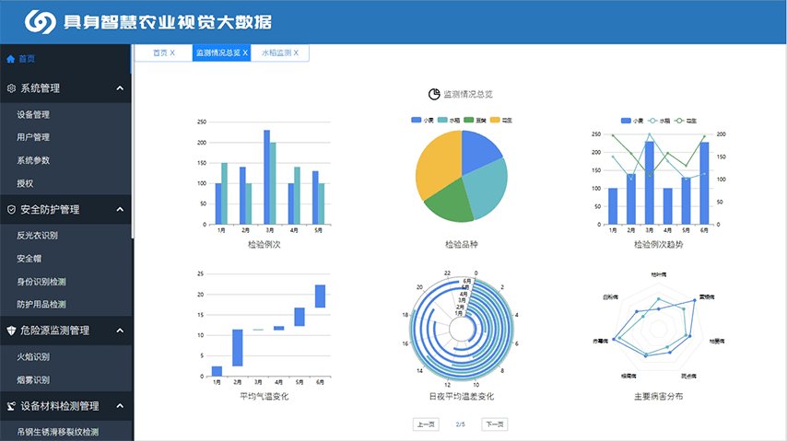Click the shield-check icon next to 安全防护管理

coord(11,210)
